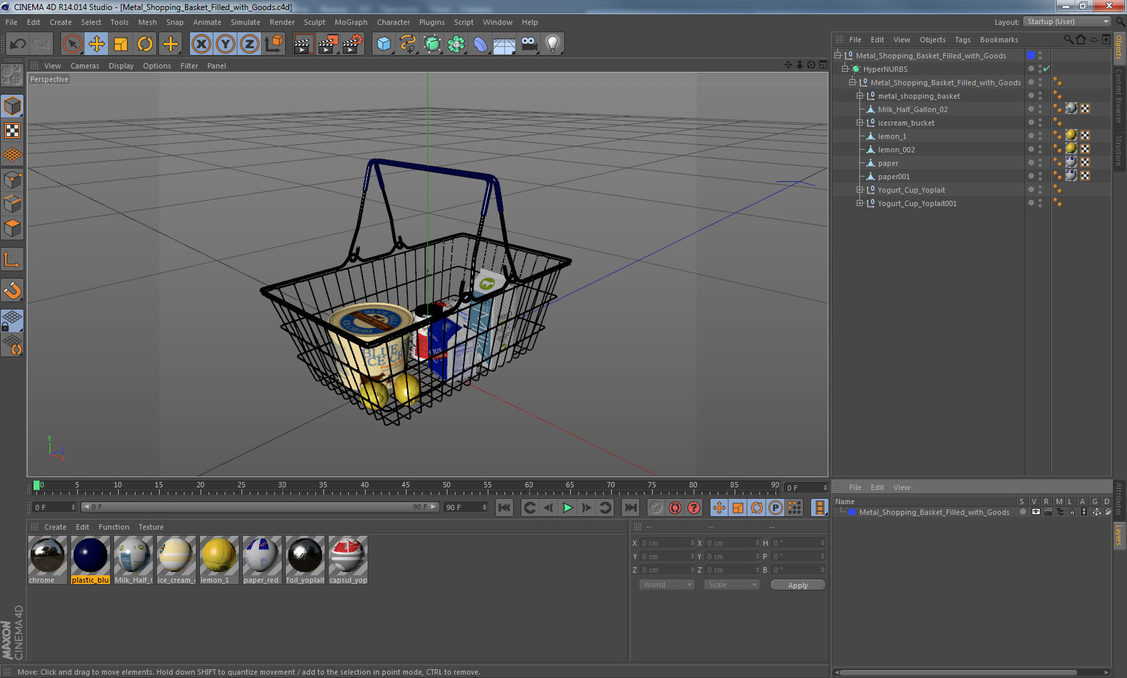The image size is (1127, 678).
Task: Open Edit Render Settings icon
Action: click(352, 44)
